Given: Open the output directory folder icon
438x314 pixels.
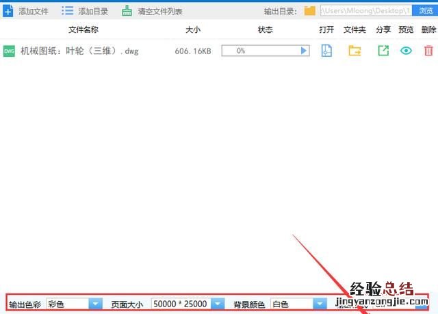Looking at the screenshot, I should (310, 11).
